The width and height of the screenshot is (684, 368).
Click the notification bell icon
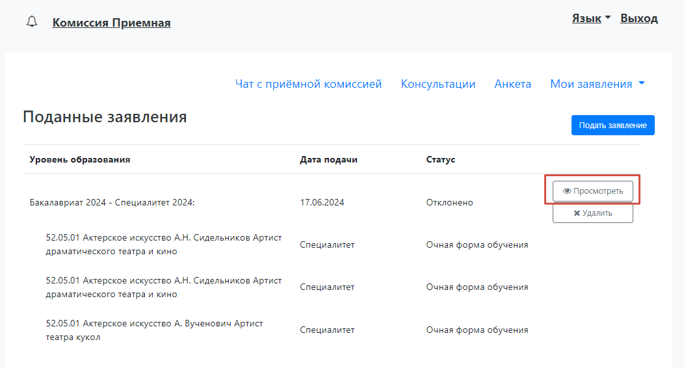(32, 22)
